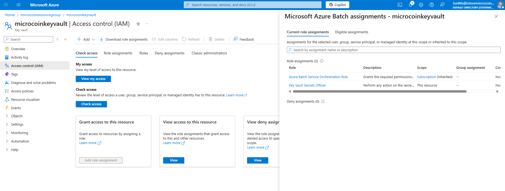Select Current role assignments tab
The image size is (505, 191).
tap(308, 32)
